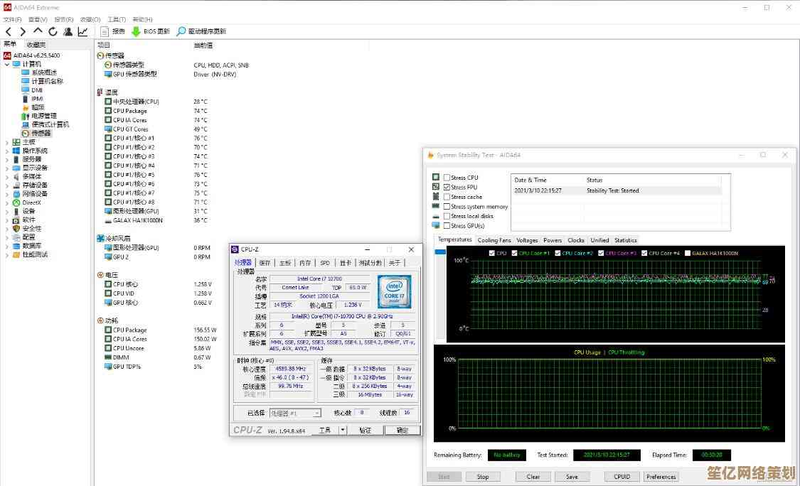Viewport: 800px width, 486px height.
Task: Uncheck the Stress FPU checkbox
Action: (447, 188)
